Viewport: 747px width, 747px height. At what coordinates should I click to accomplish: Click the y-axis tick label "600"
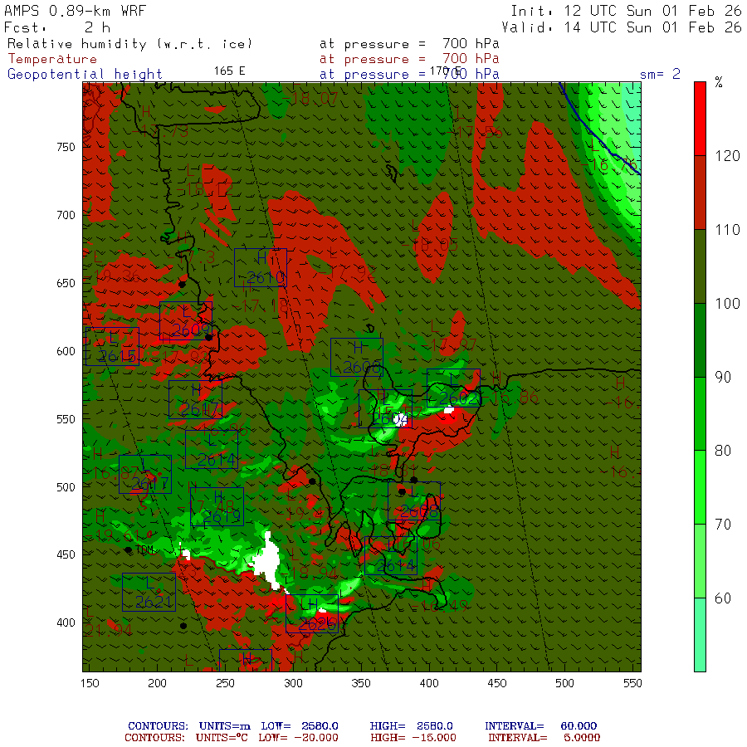pos(66,351)
